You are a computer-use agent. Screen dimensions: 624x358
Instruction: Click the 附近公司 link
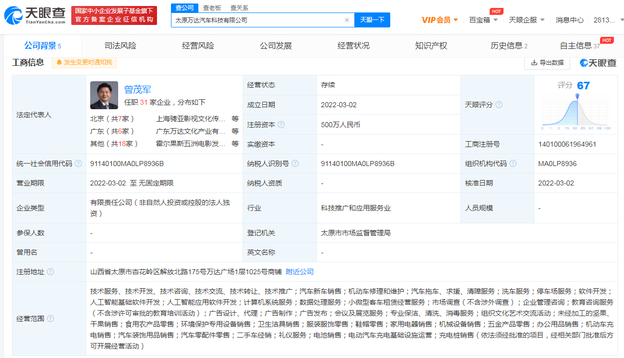click(300, 272)
